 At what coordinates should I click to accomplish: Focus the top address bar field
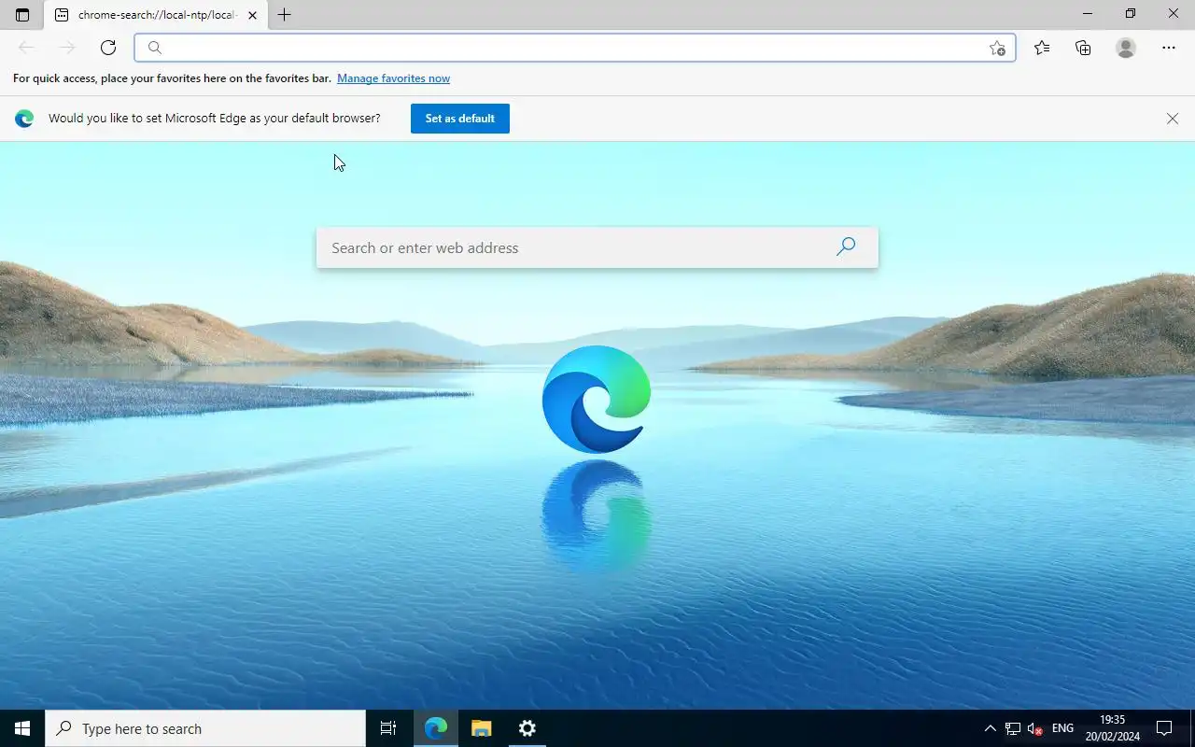[x=574, y=48]
